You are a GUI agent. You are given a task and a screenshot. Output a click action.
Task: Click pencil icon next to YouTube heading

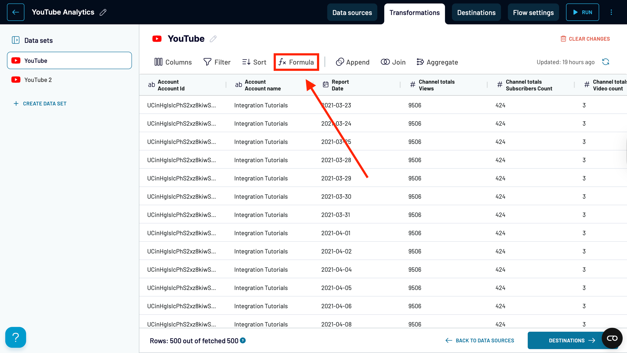pyautogui.click(x=213, y=39)
